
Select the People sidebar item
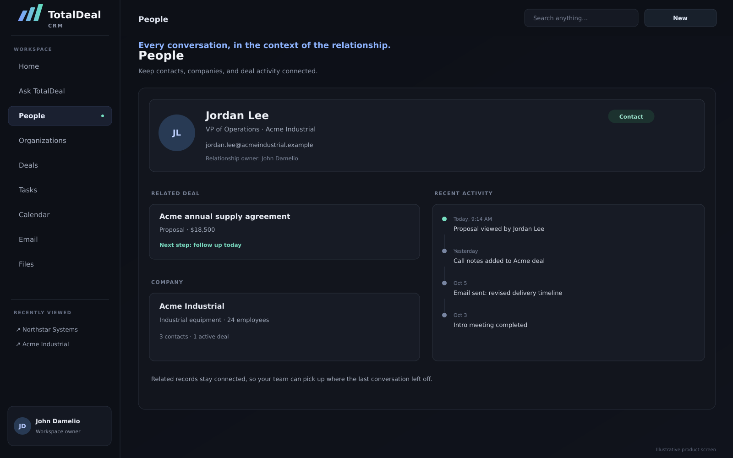60,116
